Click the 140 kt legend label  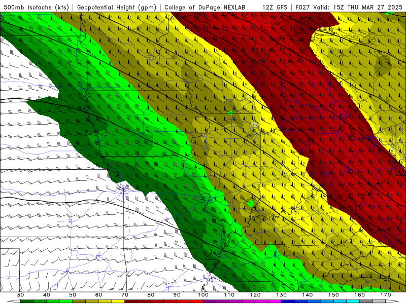click(308, 295)
